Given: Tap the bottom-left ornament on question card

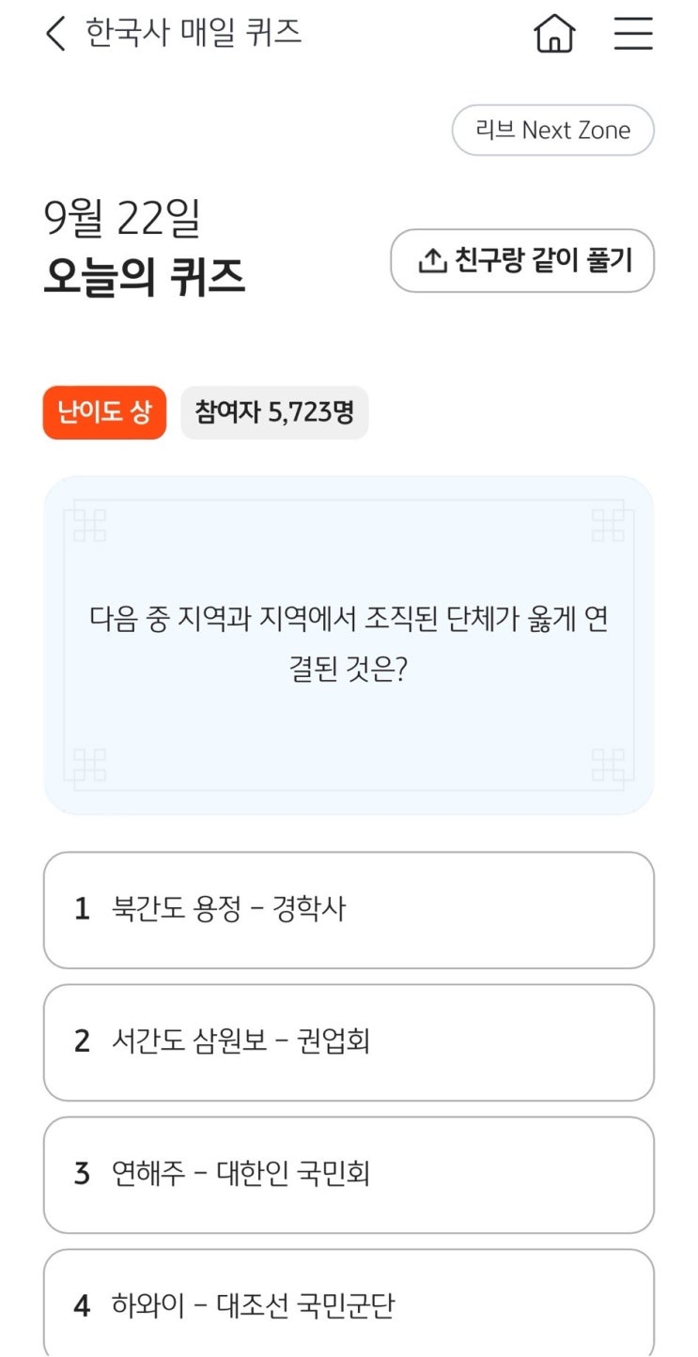Looking at the screenshot, I should click(x=88, y=765).
